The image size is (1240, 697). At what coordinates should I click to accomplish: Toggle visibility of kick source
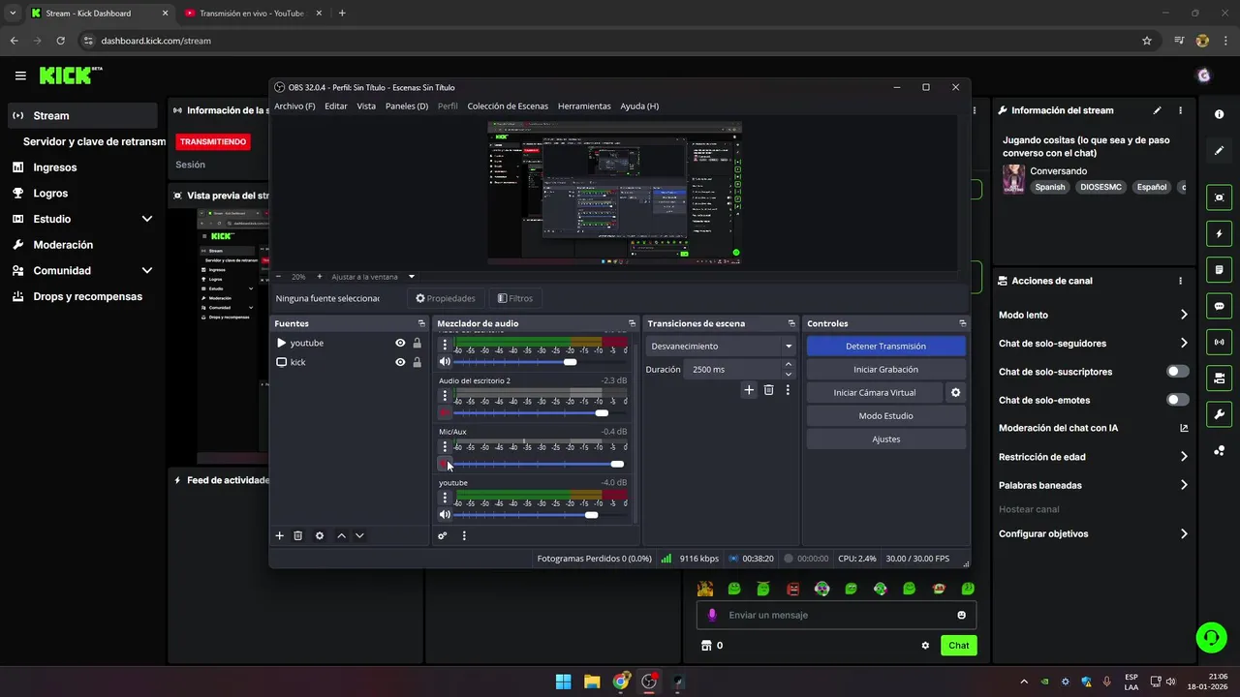(400, 362)
